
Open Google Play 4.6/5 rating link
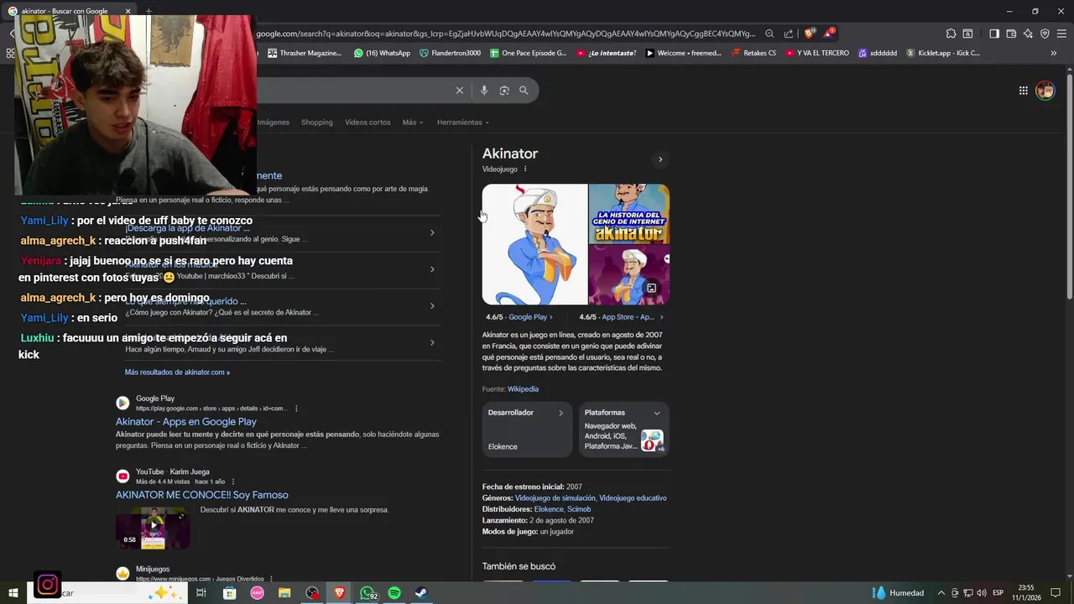click(519, 317)
